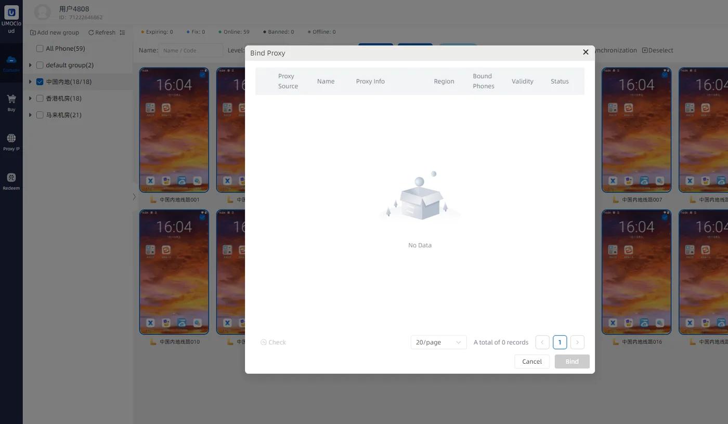The height and width of the screenshot is (424, 728).
Task: Open the Proxy IP globe icon
Action: 11,138
